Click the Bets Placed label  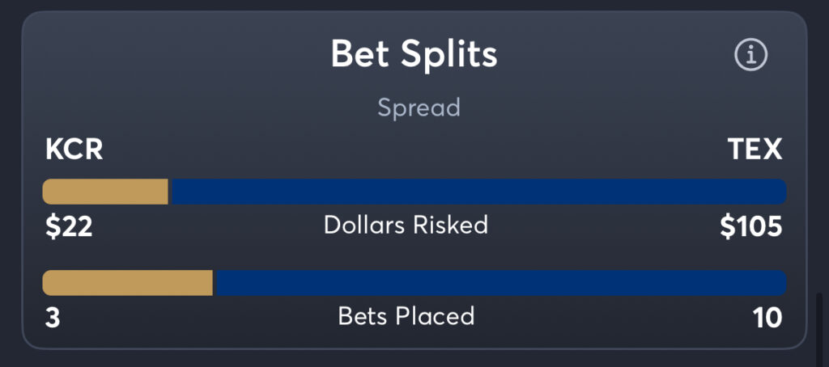406,316
